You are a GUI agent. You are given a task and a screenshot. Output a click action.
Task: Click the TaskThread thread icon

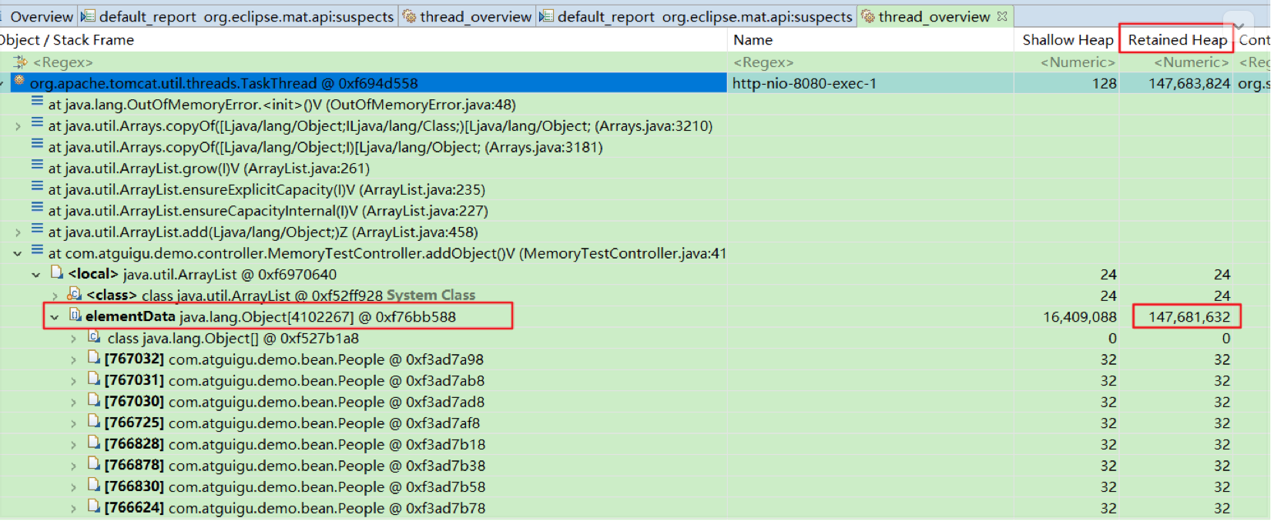(x=20, y=82)
